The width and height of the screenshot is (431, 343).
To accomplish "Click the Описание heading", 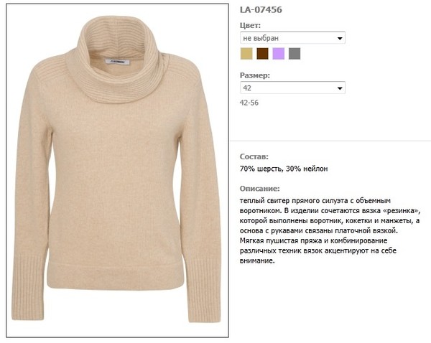I will [259, 189].
